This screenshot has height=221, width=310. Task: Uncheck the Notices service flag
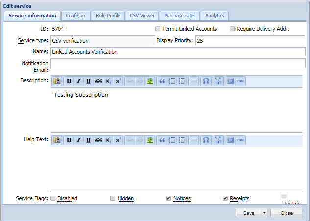[x=168, y=198]
